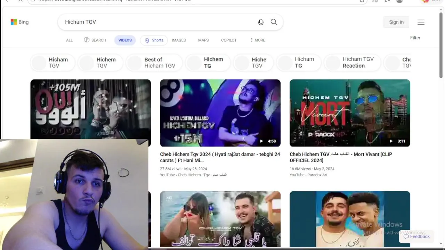The height and width of the screenshot is (250, 445).
Task: Open the +105M video thumbnail
Action: [91, 109]
